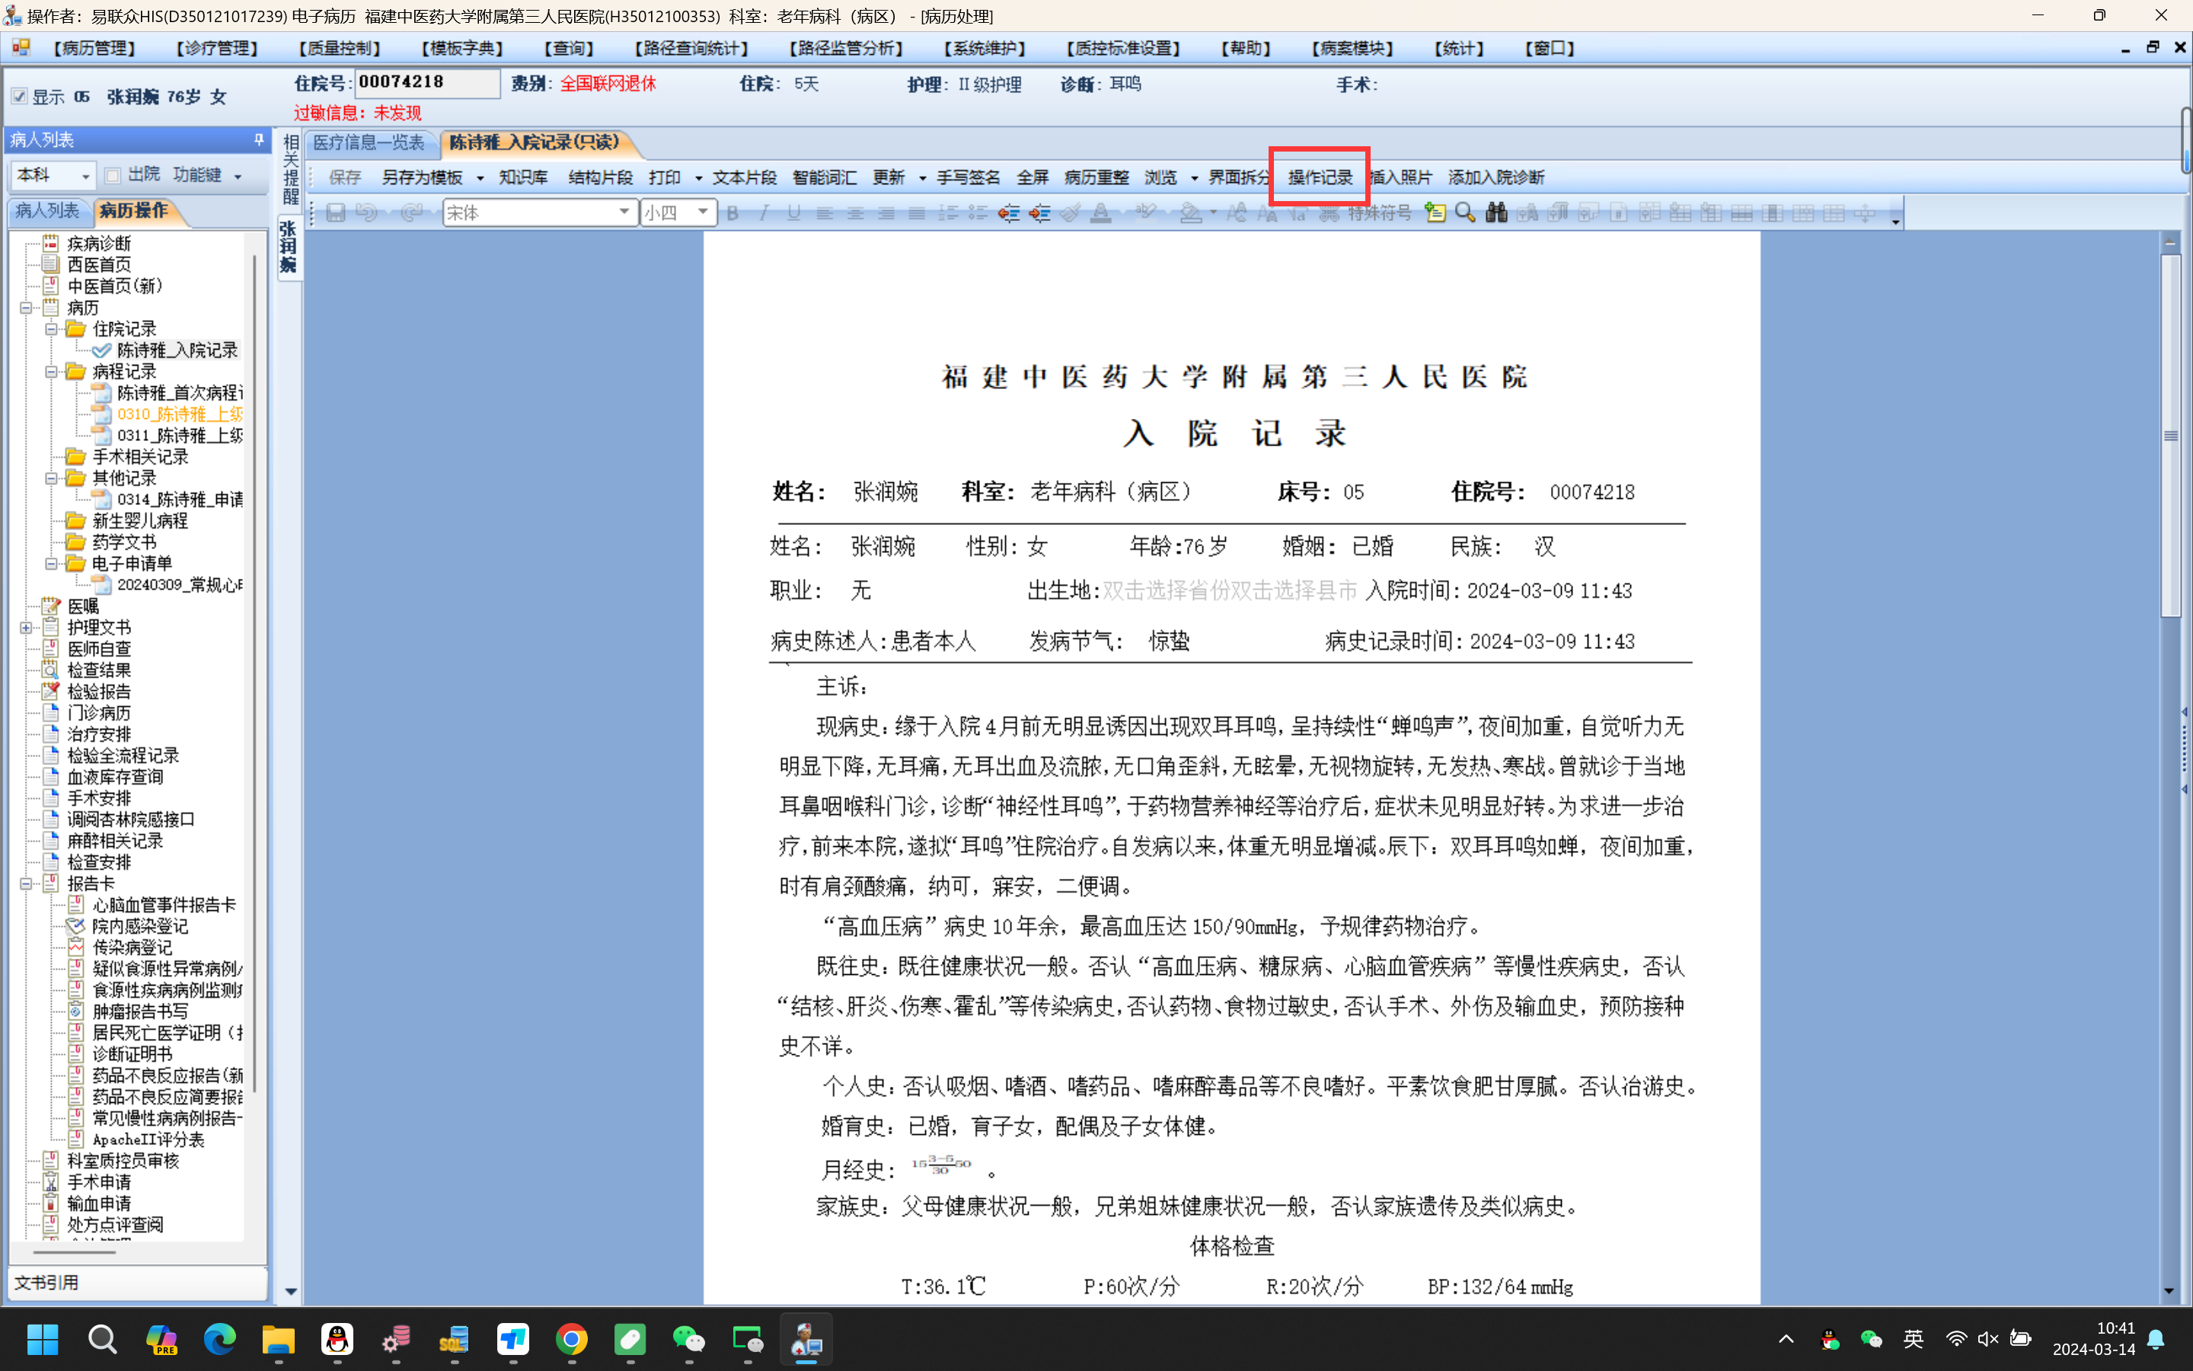Click the binoculars find icon in toolbar

(x=1496, y=213)
